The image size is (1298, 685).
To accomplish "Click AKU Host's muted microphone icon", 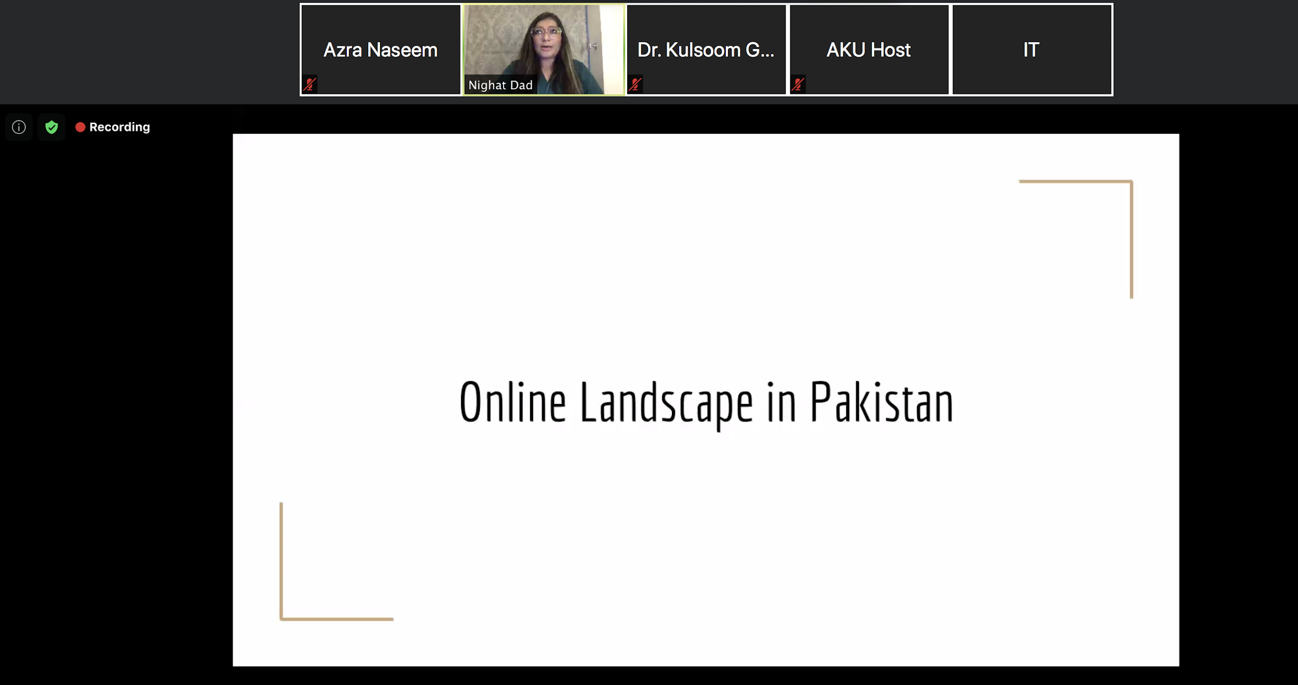I will pyautogui.click(x=798, y=84).
